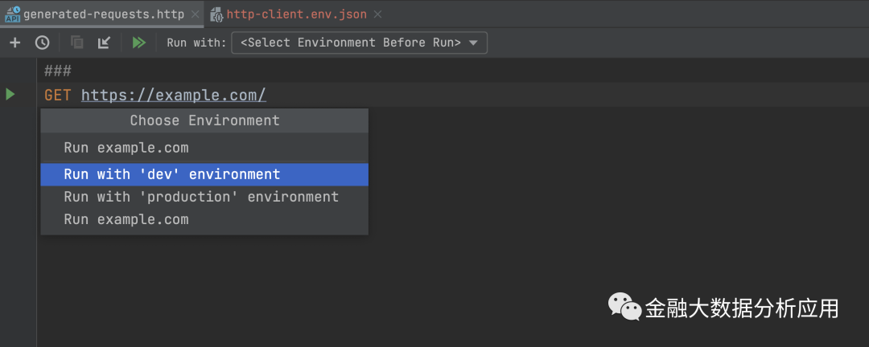Click the plus icon to add a request
This screenshot has height=347, width=869.
(x=14, y=43)
